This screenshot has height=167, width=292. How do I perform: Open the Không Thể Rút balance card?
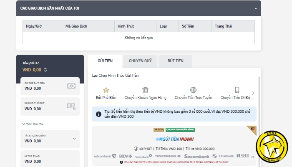(50, 106)
